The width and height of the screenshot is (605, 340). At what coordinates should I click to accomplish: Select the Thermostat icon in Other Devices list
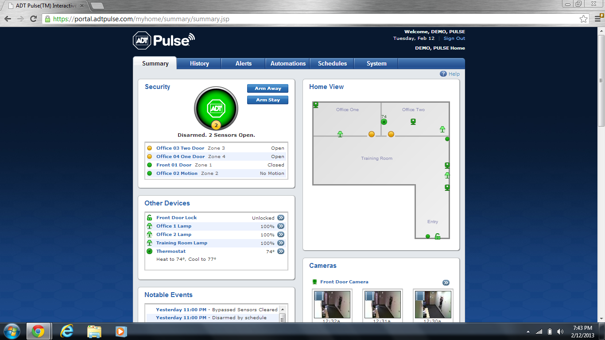coord(150,251)
